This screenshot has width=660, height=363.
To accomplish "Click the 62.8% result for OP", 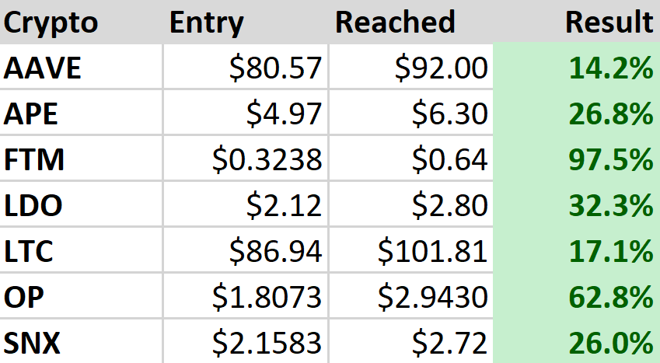I will tap(610, 297).
